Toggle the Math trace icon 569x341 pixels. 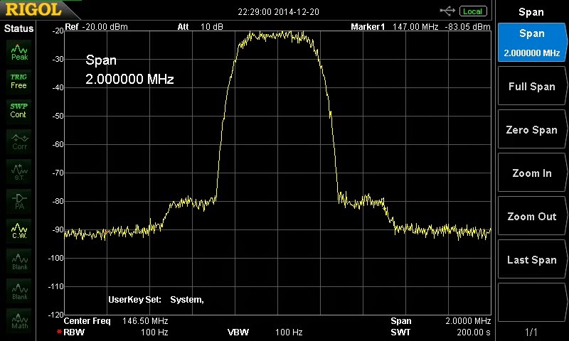pos(19,320)
